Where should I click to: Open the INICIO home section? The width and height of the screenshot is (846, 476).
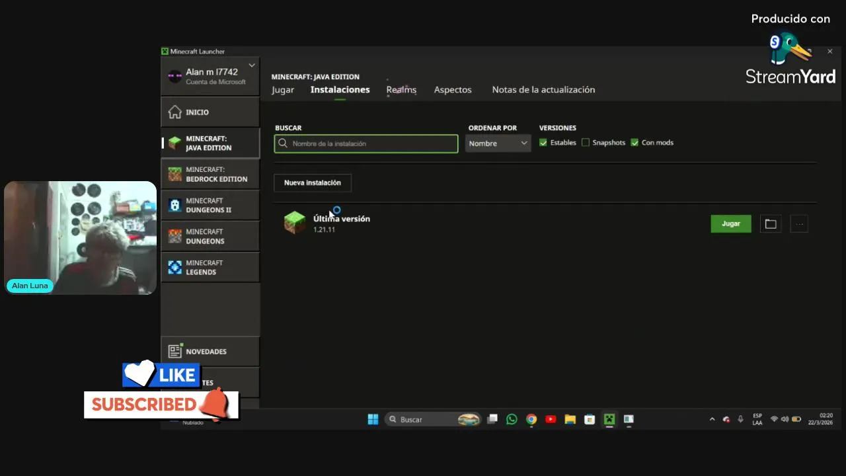click(210, 112)
